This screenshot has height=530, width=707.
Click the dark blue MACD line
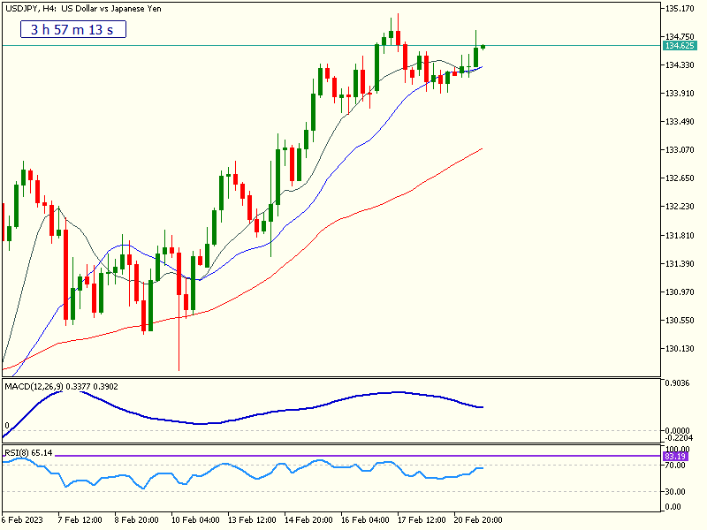tap(265, 413)
